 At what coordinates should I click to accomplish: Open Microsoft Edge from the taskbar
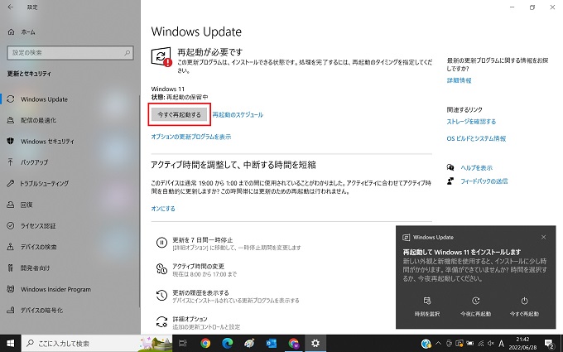click(x=228, y=344)
